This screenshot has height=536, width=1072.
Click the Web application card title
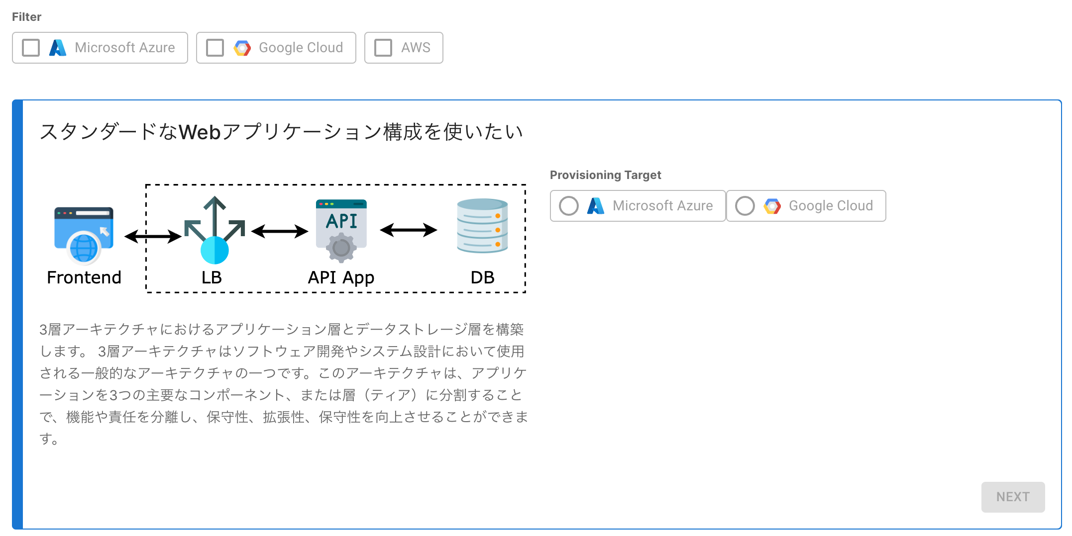pos(281,132)
